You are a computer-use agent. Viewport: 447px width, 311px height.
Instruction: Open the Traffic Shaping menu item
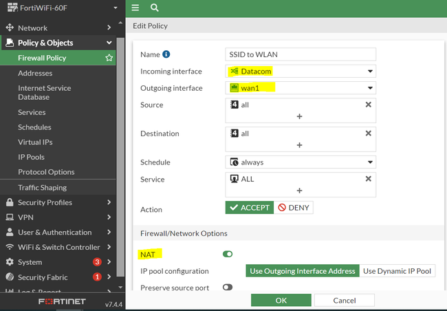(x=58, y=187)
